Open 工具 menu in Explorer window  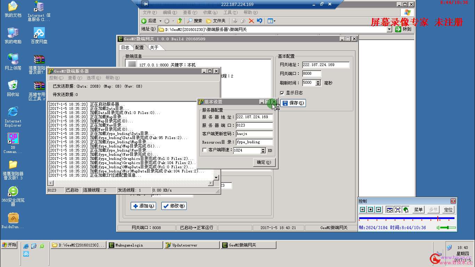[x=230, y=13]
